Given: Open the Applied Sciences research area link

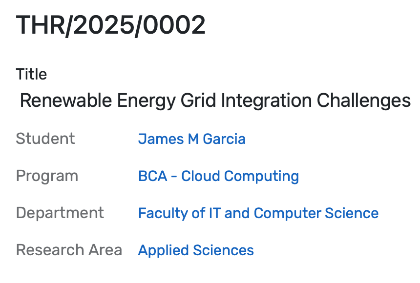Looking at the screenshot, I should click(196, 250).
